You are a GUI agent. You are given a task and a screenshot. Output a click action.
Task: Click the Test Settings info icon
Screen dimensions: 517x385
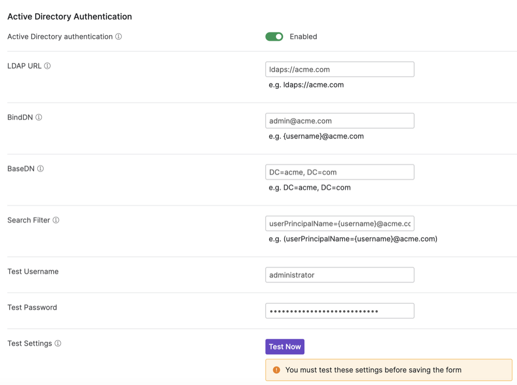(58, 343)
